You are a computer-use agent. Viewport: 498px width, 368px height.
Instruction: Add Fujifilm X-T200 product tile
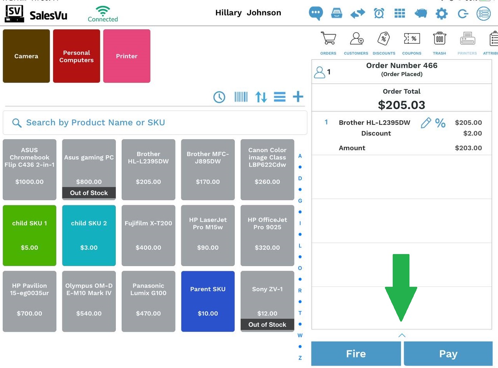[149, 236]
